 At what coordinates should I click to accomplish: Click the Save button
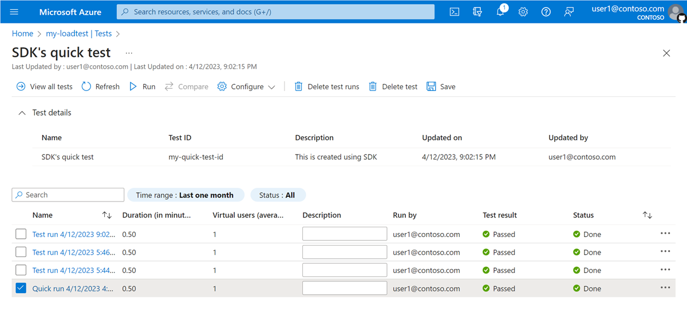(x=441, y=86)
